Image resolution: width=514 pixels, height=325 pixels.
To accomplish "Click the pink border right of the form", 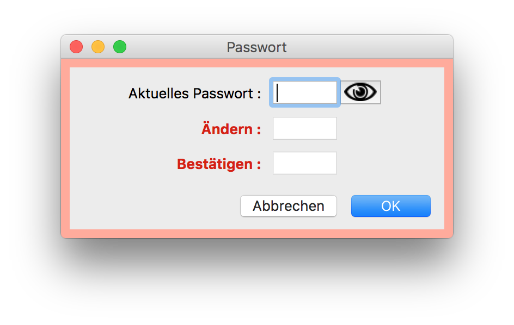I will coord(449,148).
